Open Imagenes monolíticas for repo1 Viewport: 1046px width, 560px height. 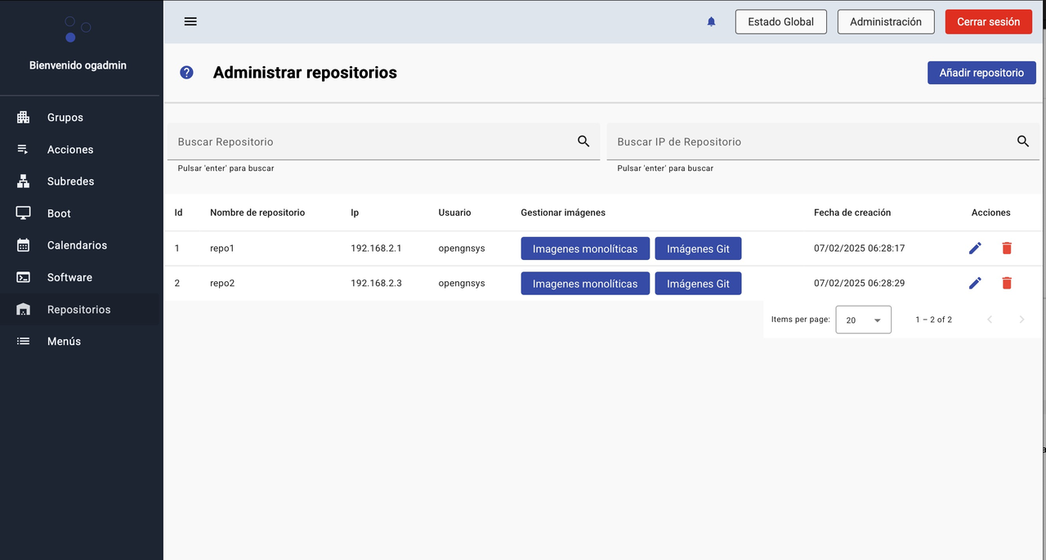tap(585, 249)
